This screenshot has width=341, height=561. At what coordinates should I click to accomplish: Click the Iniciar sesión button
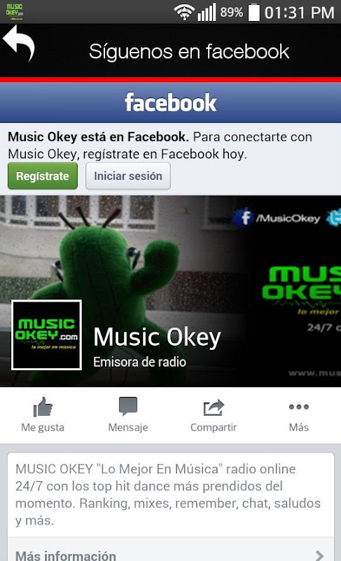coord(128,176)
